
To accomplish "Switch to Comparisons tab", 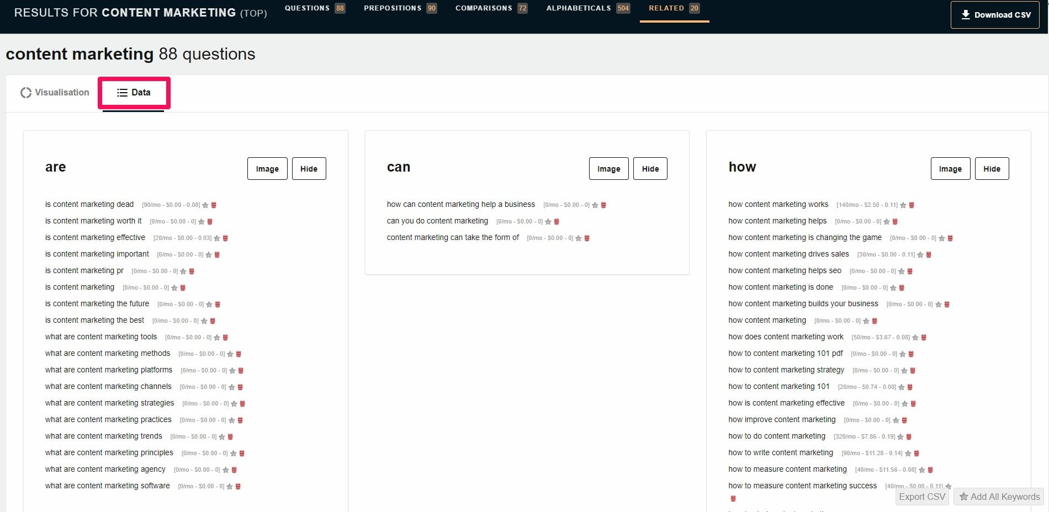I will (x=491, y=8).
